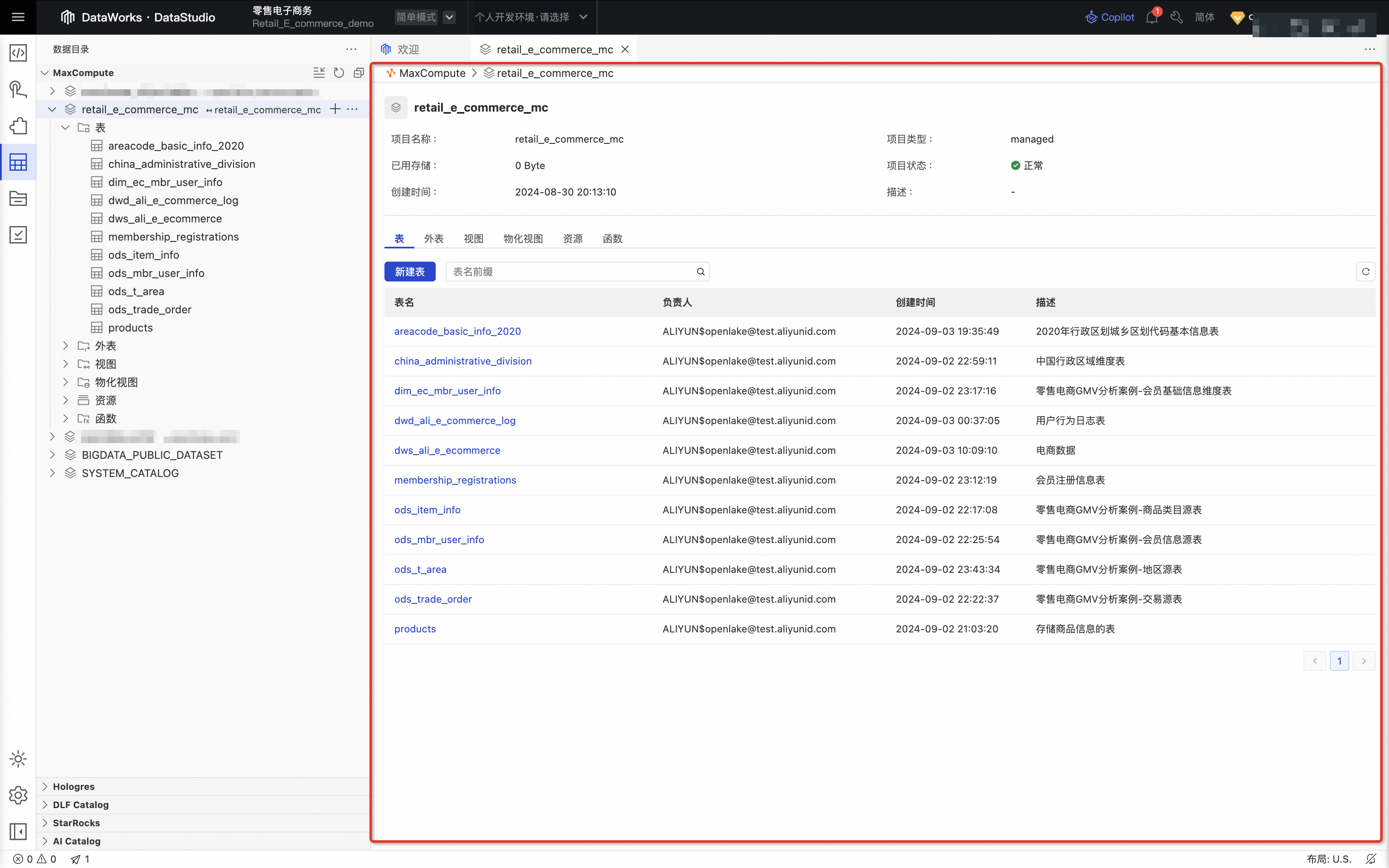Select ods_item_info in the tree

click(x=143, y=255)
